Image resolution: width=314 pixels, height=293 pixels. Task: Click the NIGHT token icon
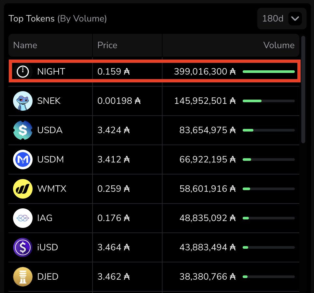[23, 71]
